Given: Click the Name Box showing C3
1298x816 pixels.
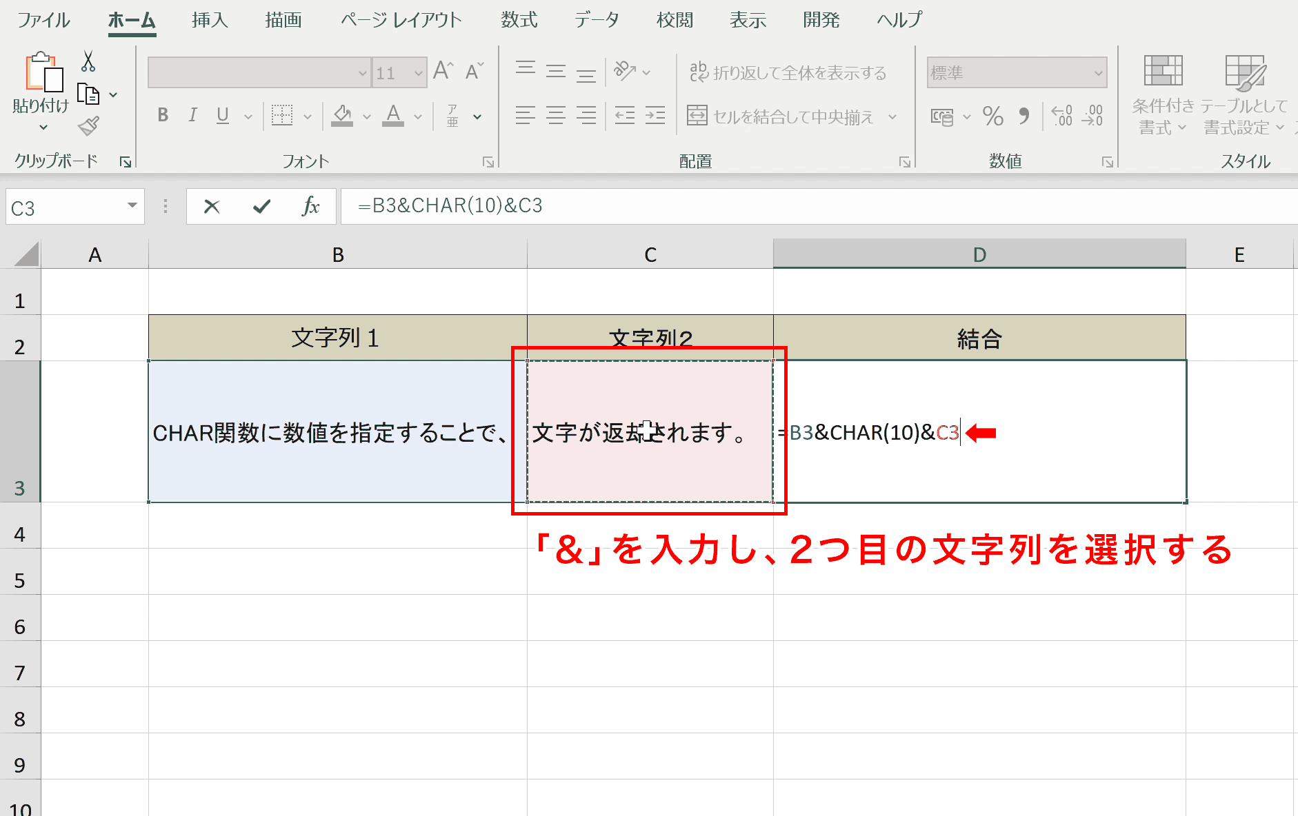Looking at the screenshot, I should pyautogui.click(x=74, y=207).
